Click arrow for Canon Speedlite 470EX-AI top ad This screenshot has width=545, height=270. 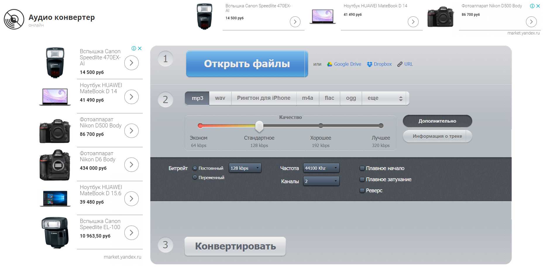(295, 22)
